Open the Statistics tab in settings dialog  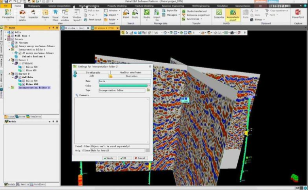tap(131, 76)
